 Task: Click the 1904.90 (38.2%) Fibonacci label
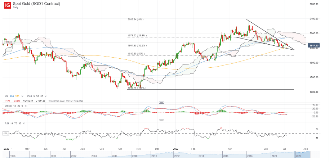pos(137,45)
